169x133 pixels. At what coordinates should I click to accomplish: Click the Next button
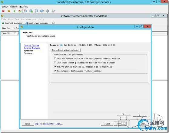(x=120, y=124)
